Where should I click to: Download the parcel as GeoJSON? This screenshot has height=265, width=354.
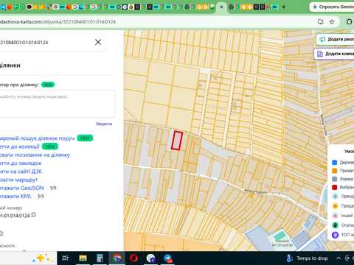tap(22, 188)
